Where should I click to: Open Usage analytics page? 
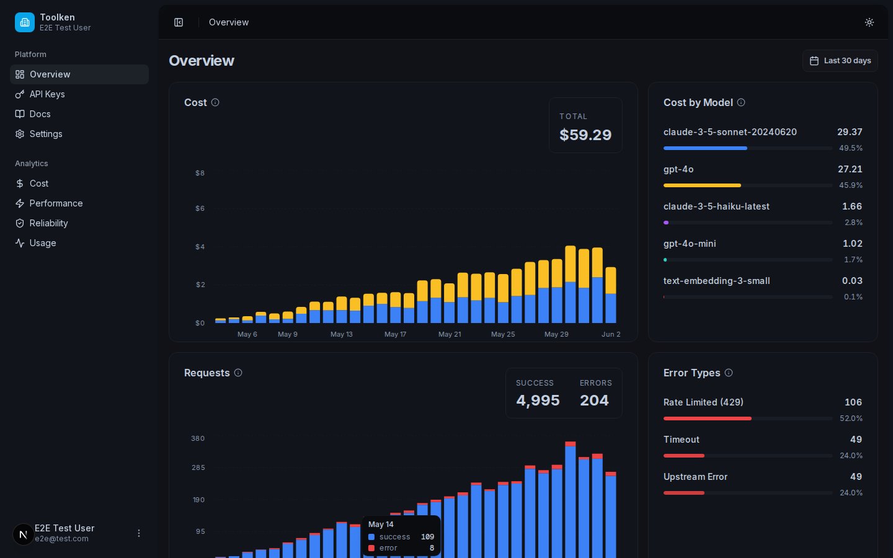pyautogui.click(x=79, y=243)
